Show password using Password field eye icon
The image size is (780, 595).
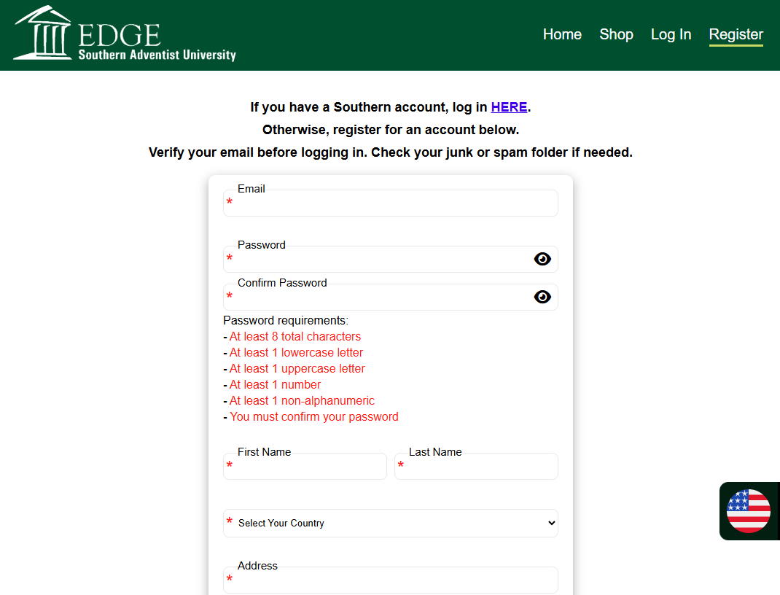click(542, 259)
